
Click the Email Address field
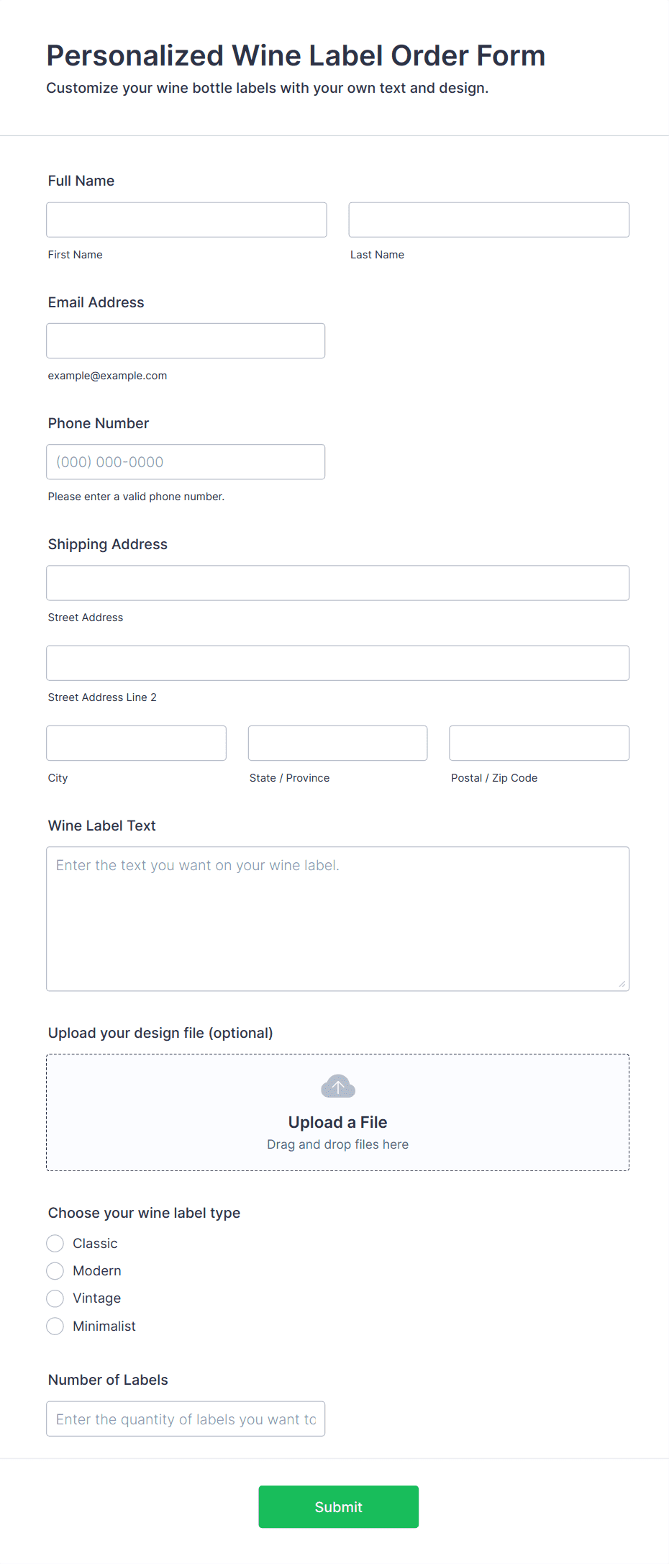[186, 340]
